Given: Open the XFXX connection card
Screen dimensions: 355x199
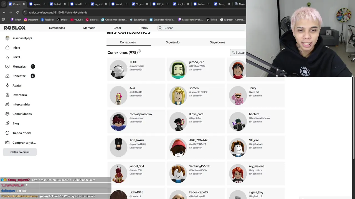Looking at the screenshot, I should click(136, 69).
